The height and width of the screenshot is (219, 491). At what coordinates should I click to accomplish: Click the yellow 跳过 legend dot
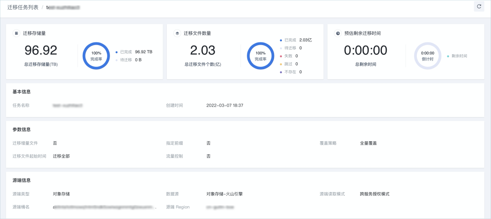281,64
